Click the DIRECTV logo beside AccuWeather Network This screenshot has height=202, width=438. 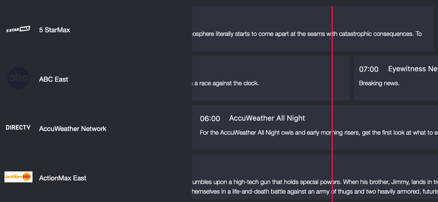coord(18,127)
